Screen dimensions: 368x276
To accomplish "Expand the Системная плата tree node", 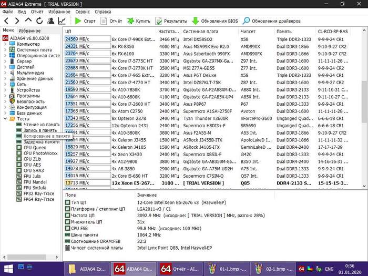I will 5,50.
